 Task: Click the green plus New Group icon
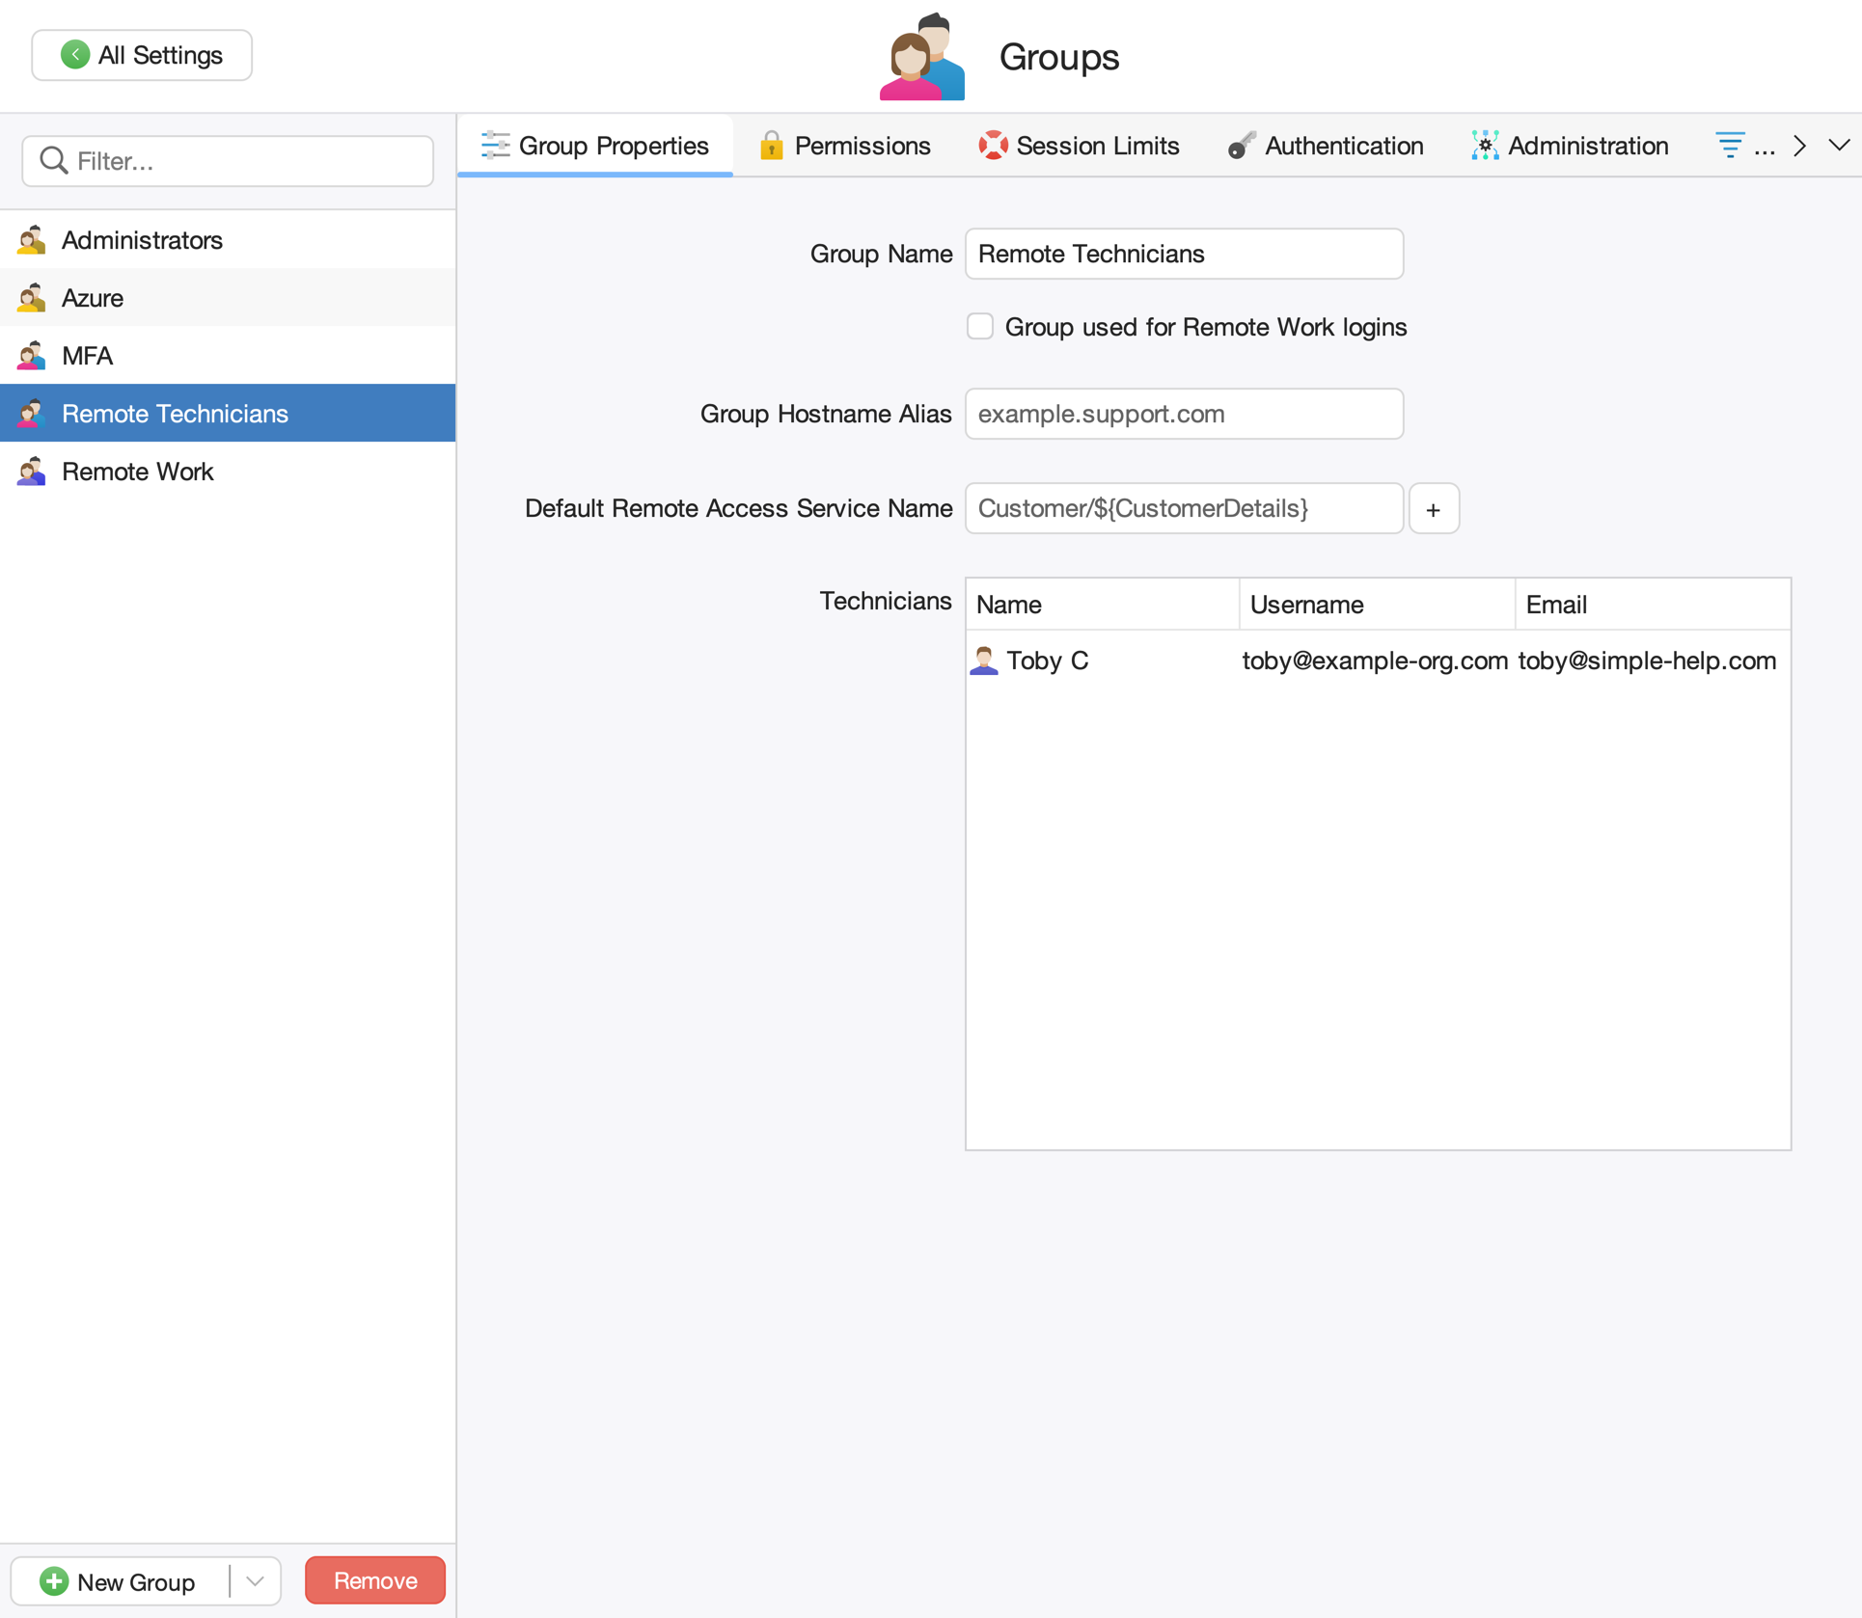click(x=54, y=1581)
